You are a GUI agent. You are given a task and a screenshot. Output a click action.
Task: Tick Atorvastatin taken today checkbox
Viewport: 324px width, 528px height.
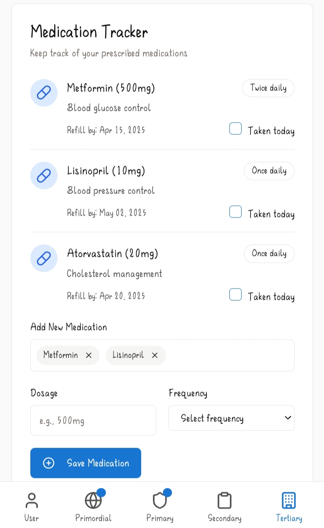pyautogui.click(x=235, y=295)
